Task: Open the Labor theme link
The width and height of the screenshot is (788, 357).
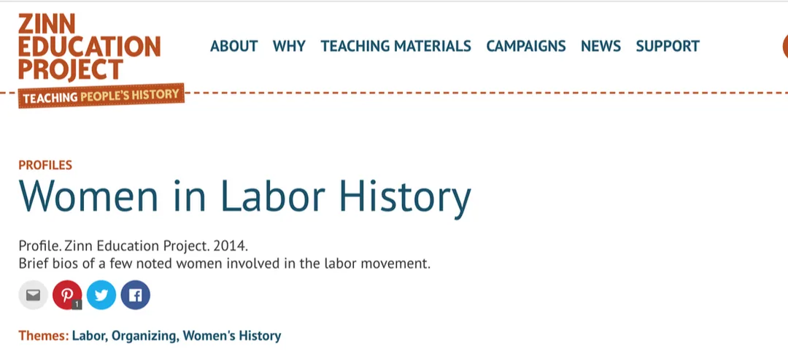Action: [90, 335]
